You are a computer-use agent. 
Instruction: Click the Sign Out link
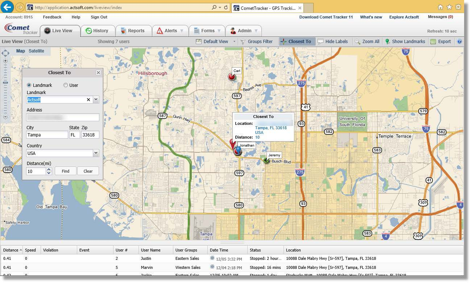coord(99,17)
